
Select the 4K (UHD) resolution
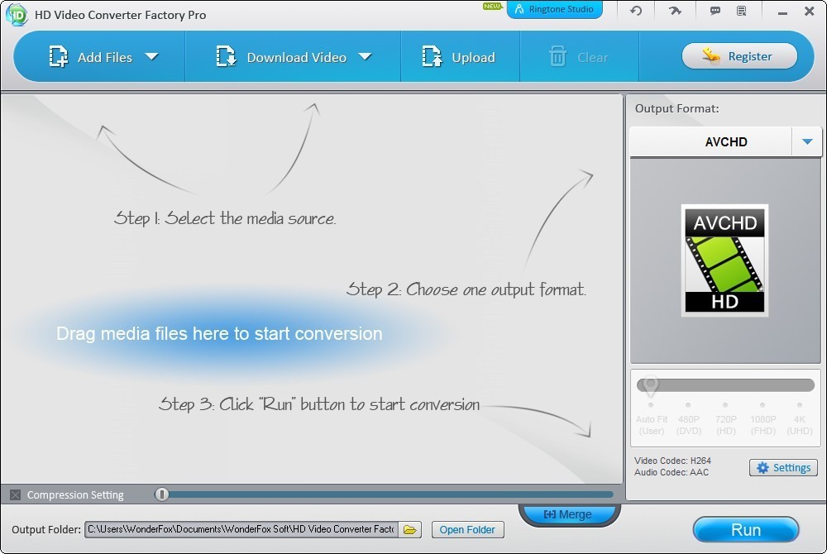pos(800,425)
